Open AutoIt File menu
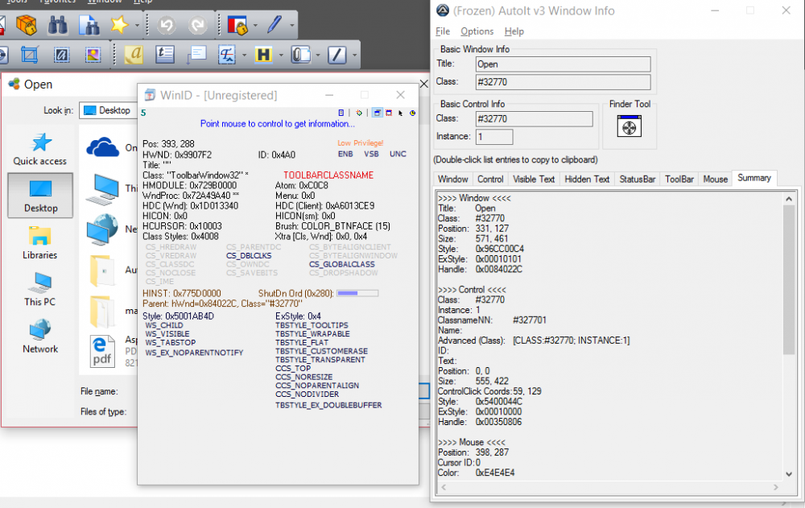805x508 pixels. pos(443,31)
